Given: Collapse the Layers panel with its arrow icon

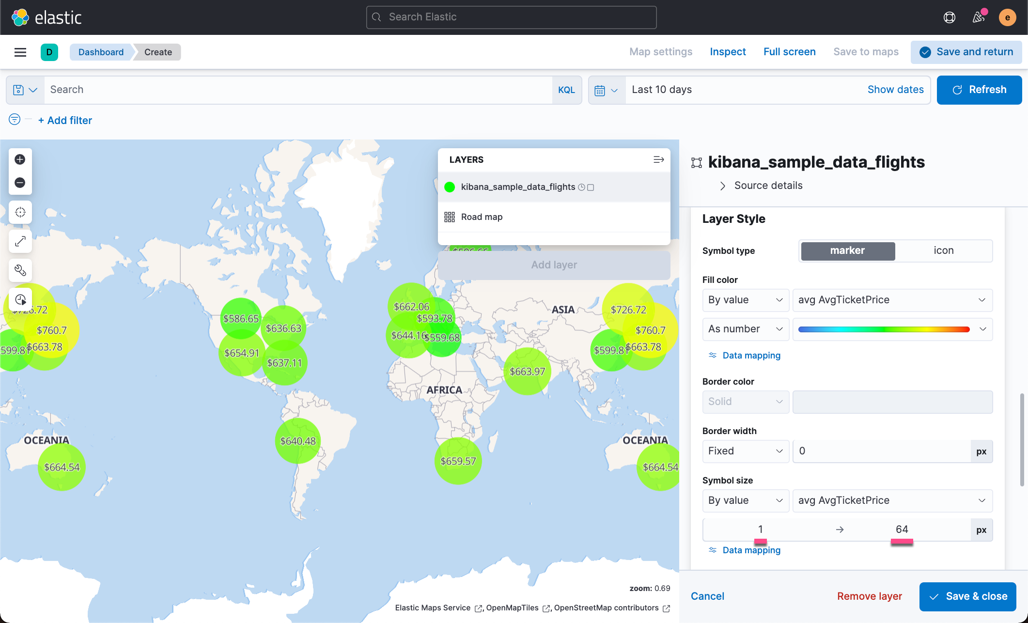Looking at the screenshot, I should [x=658, y=159].
